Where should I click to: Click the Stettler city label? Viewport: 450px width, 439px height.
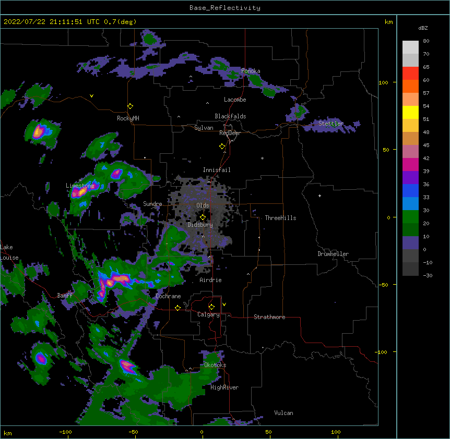(331, 124)
